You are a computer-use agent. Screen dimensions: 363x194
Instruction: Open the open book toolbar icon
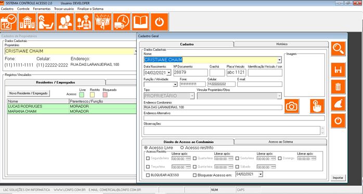pos(140,22)
